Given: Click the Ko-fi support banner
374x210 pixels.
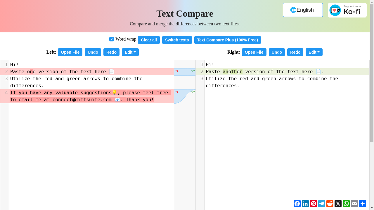Looking at the screenshot, I should tap(347, 10).
